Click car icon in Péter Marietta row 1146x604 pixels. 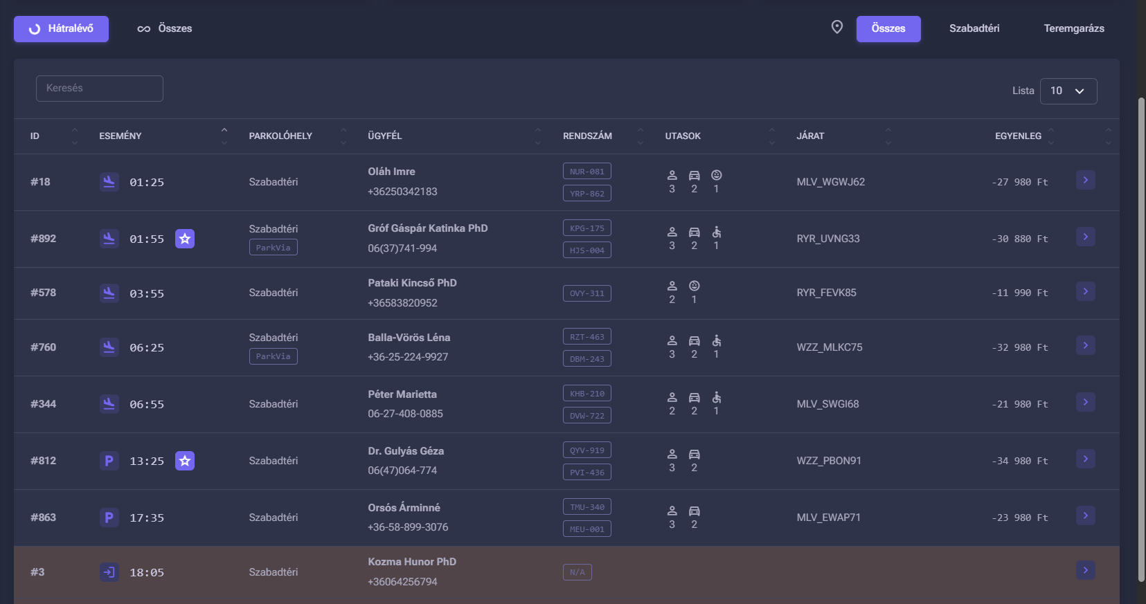coord(694,397)
